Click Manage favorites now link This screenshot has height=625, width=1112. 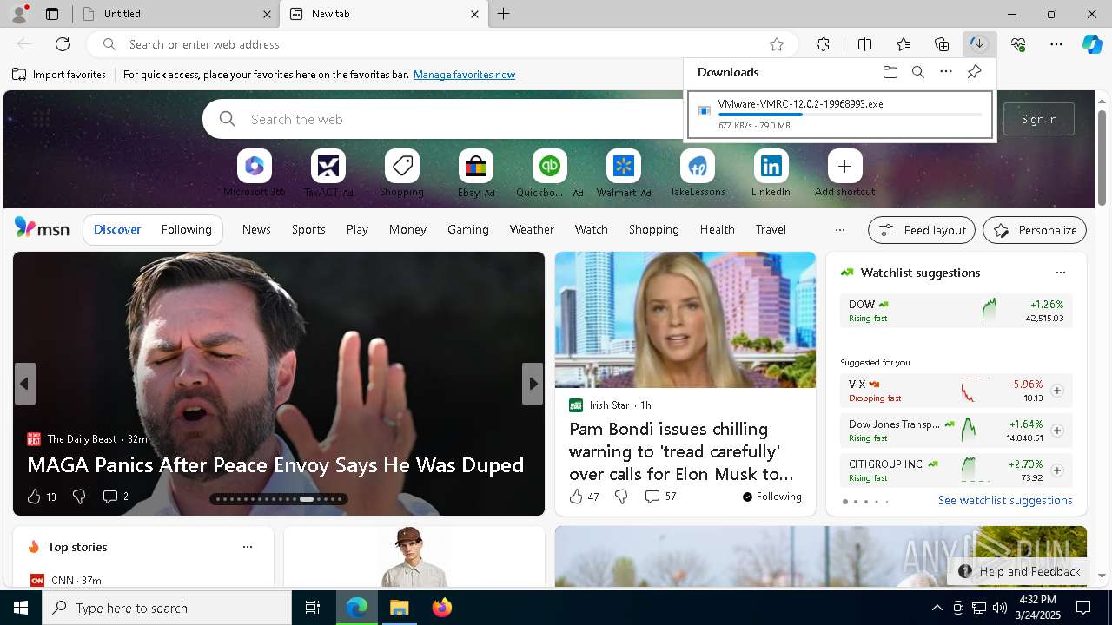pyautogui.click(x=464, y=75)
